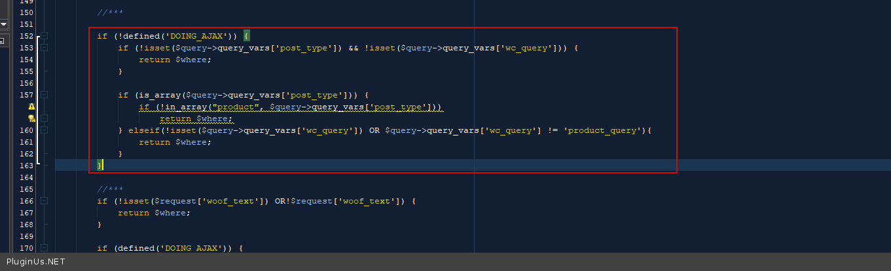Fold the is_array block at line 157
The image size is (891, 271).
44,95
